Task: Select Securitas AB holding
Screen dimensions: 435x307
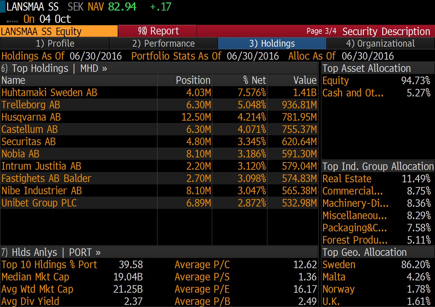Action: pyautogui.click(x=29, y=141)
